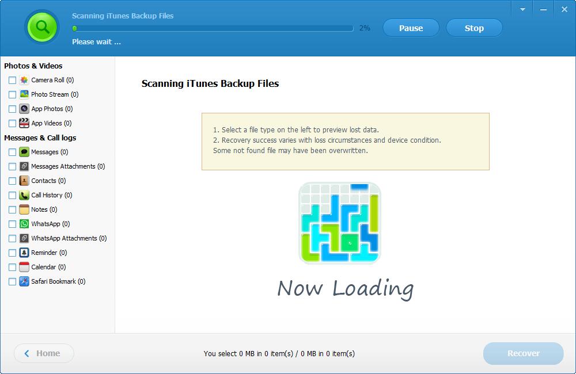
Task: Tick the App Videos checkbox
Action: (x=13, y=123)
